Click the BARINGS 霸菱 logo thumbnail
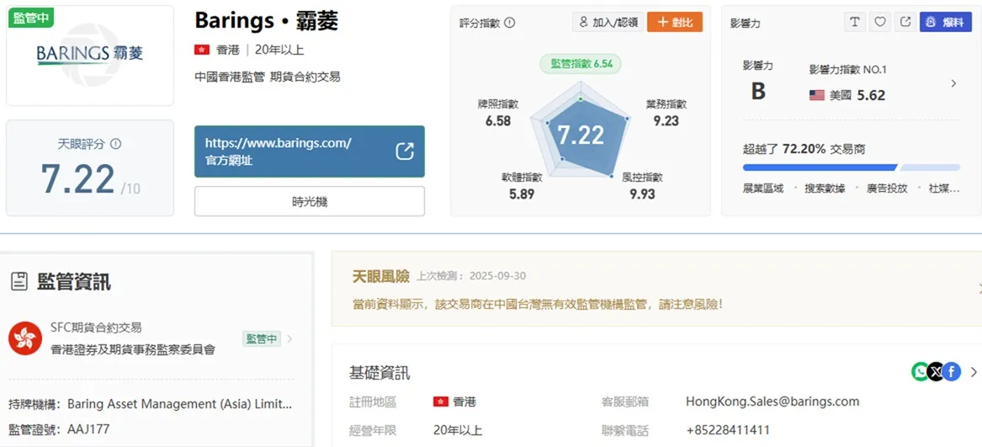The width and height of the screenshot is (982, 447). pos(90,55)
